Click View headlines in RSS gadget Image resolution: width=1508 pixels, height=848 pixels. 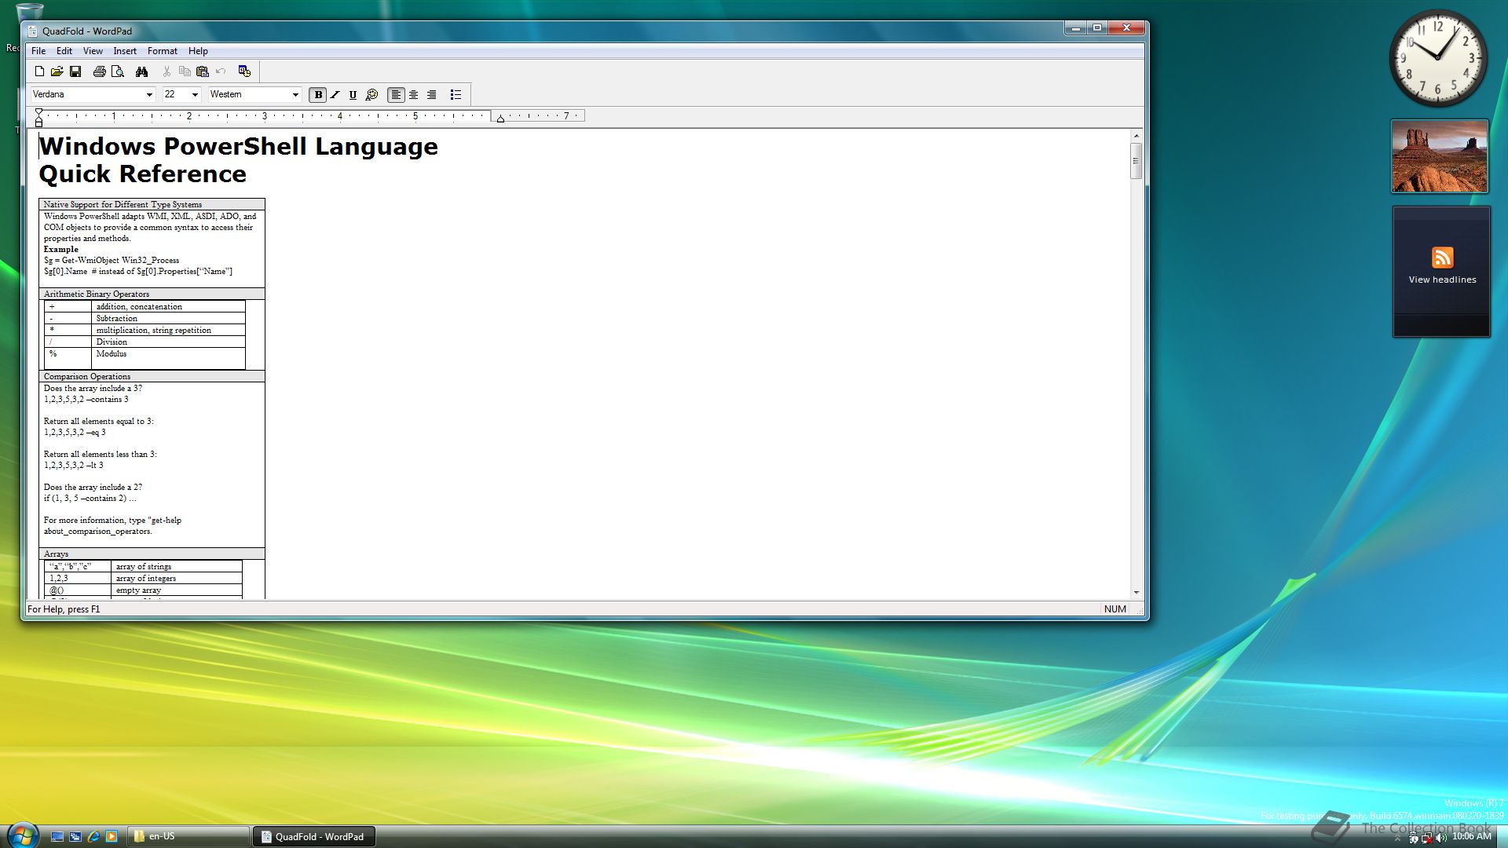coord(1442,280)
